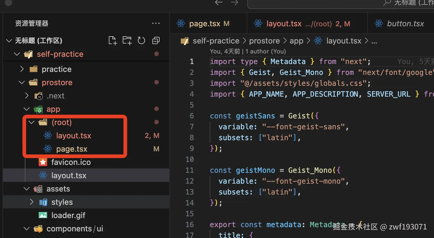Switch to the button.tsx editor tab
The image size is (434, 238).
pos(401,24)
